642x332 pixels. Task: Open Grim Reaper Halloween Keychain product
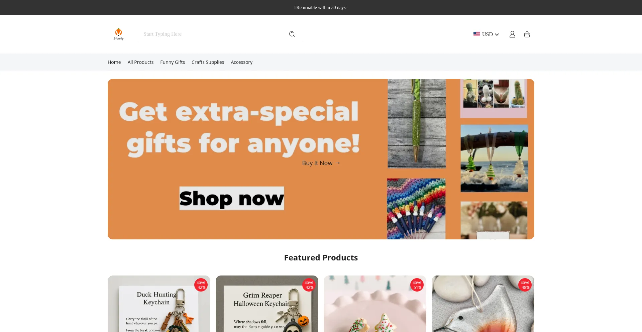point(267,304)
